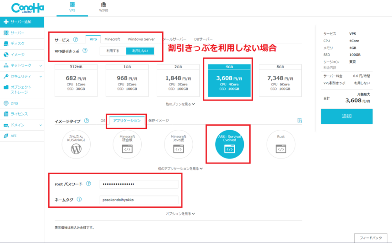Expand 他のアプリケーションを見る
Image resolution: width=392 pixels, height=243 pixels.
pyautogui.click(x=180, y=169)
